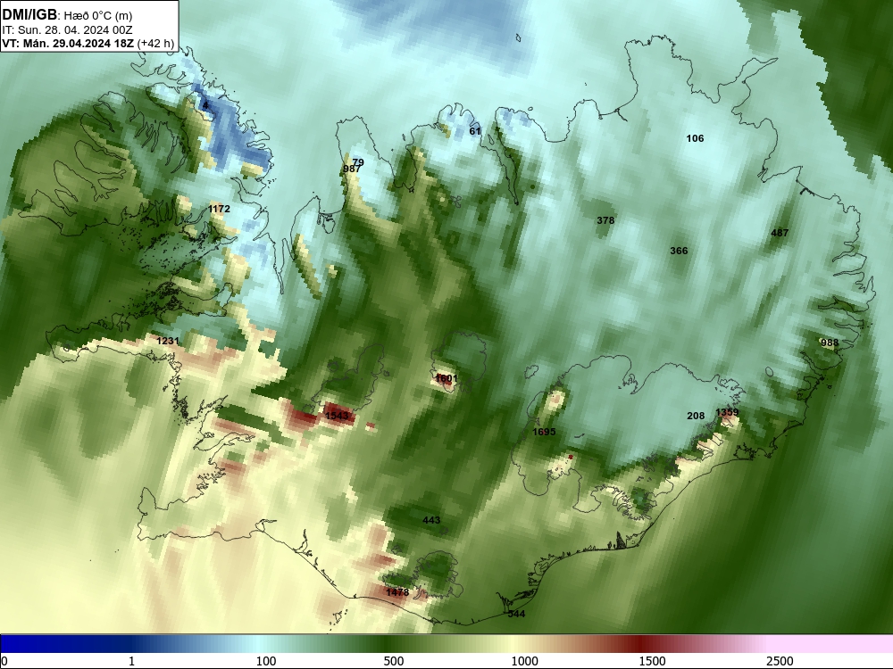
Task: Click the 1231 value label
Action: (x=168, y=341)
